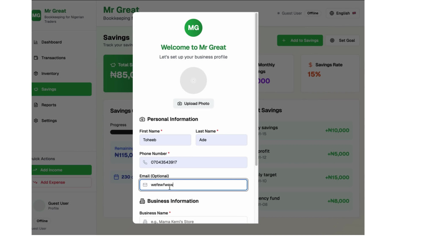423x238 pixels.
Task: Click the +₦8,000 savings entry amount
Action: coord(338,201)
